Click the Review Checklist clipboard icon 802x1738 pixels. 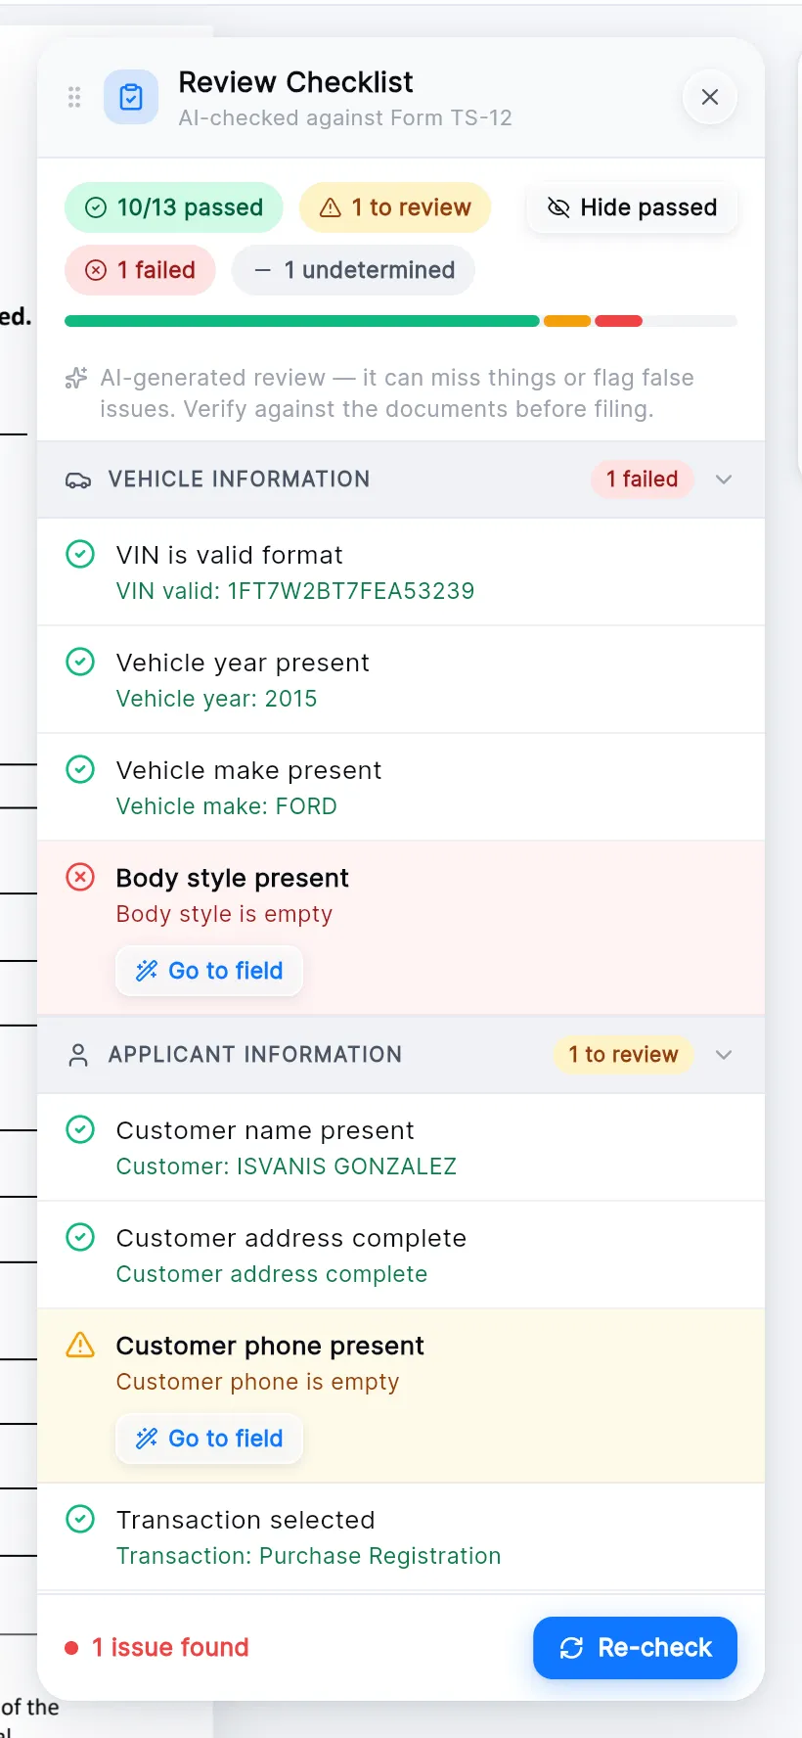click(x=131, y=97)
